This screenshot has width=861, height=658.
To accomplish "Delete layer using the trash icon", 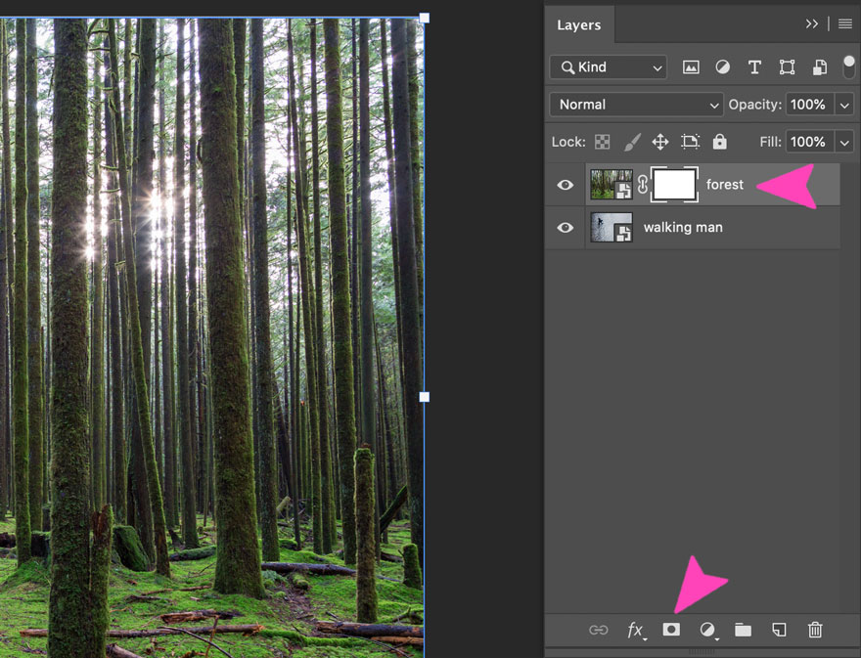I will coord(815,630).
